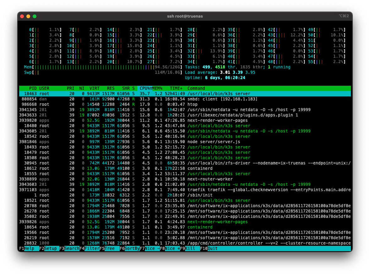Click F10 Quit in footer
Viewport: 370px width, 275px height.
pyautogui.click(x=209, y=248)
